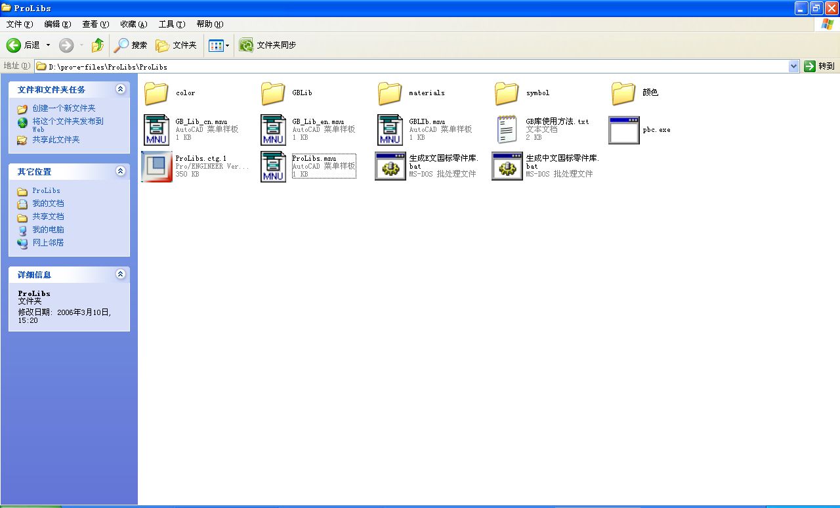Select the GBLIb.mnu file icon
The image size is (840, 508).
[390, 130]
